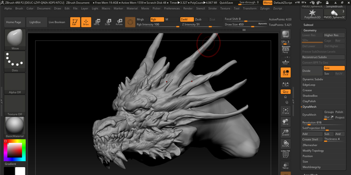Image resolution: width=351 pixels, height=175 pixels.
Task: Expand the ZRemesher subsection
Action: [x=310, y=145]
